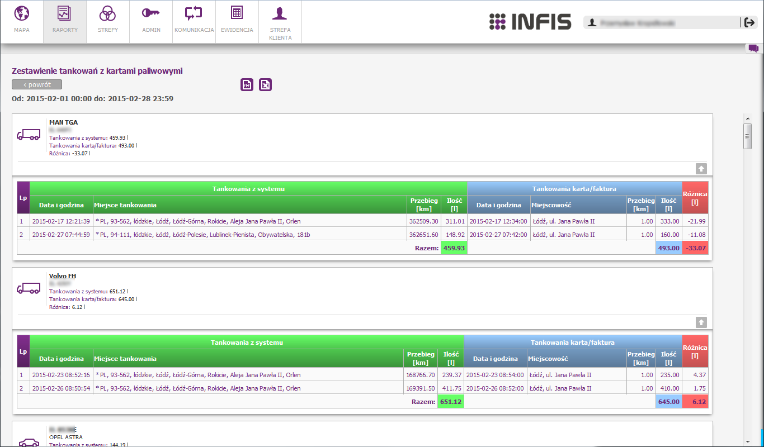764x447 pixels.
Task: Open Obywatelska 181b refuel location link
Action: coord(203,235)
